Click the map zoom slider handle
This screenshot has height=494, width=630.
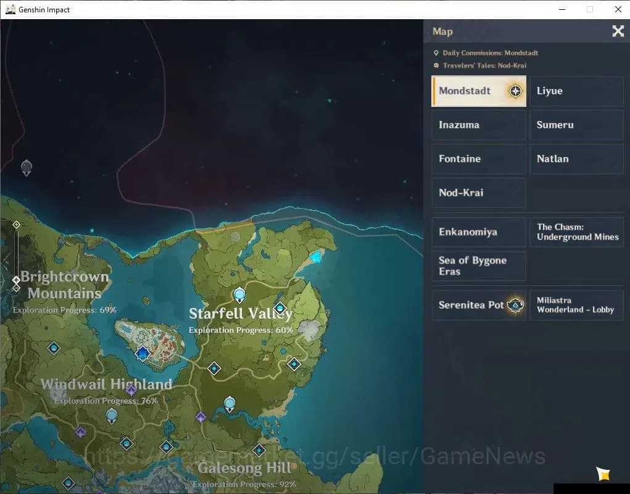tap(16, 279)
